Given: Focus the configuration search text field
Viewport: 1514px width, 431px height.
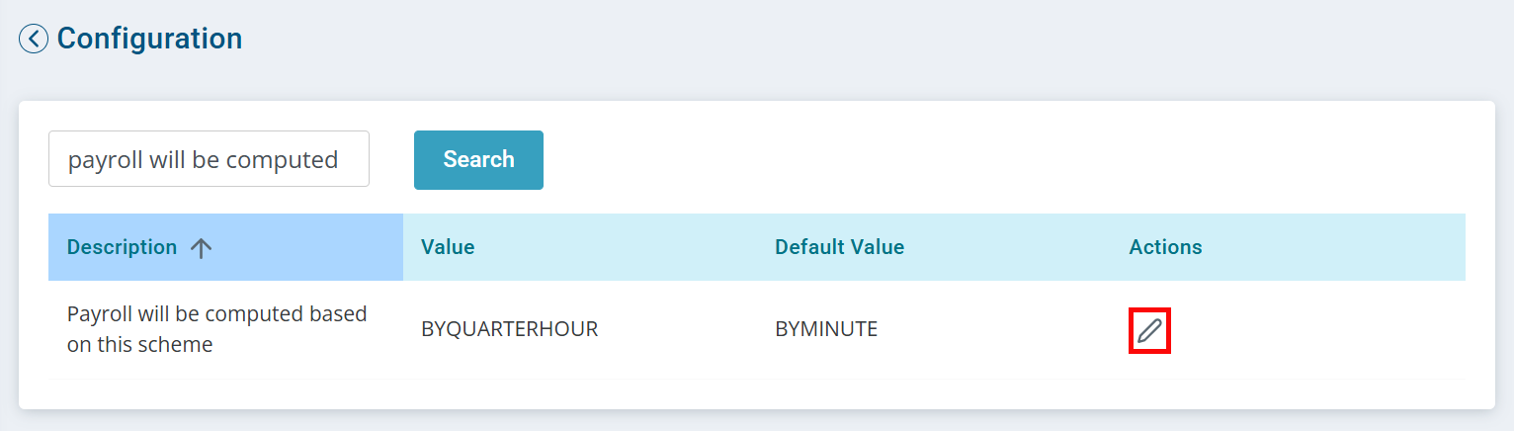Looking at the screenshot, I should (209, 159).
